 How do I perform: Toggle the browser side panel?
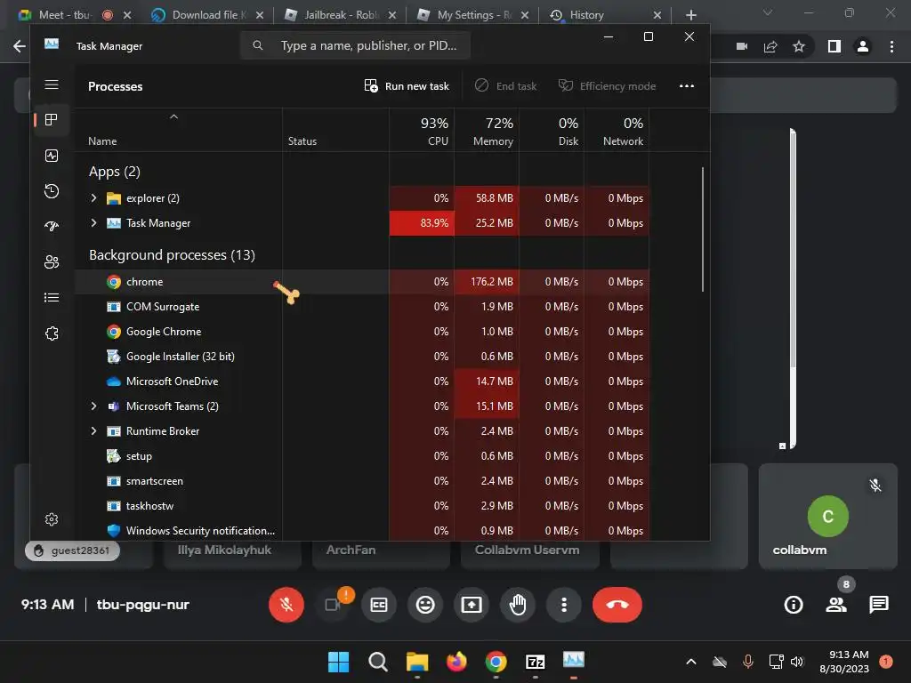[x=834, y=46]
